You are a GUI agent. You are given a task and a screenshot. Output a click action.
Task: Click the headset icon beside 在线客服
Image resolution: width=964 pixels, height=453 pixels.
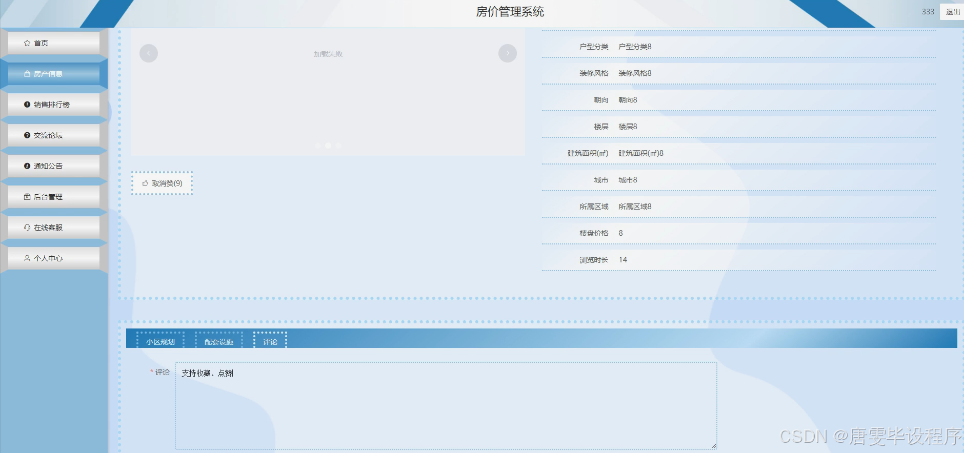click(x=27, y=228)
